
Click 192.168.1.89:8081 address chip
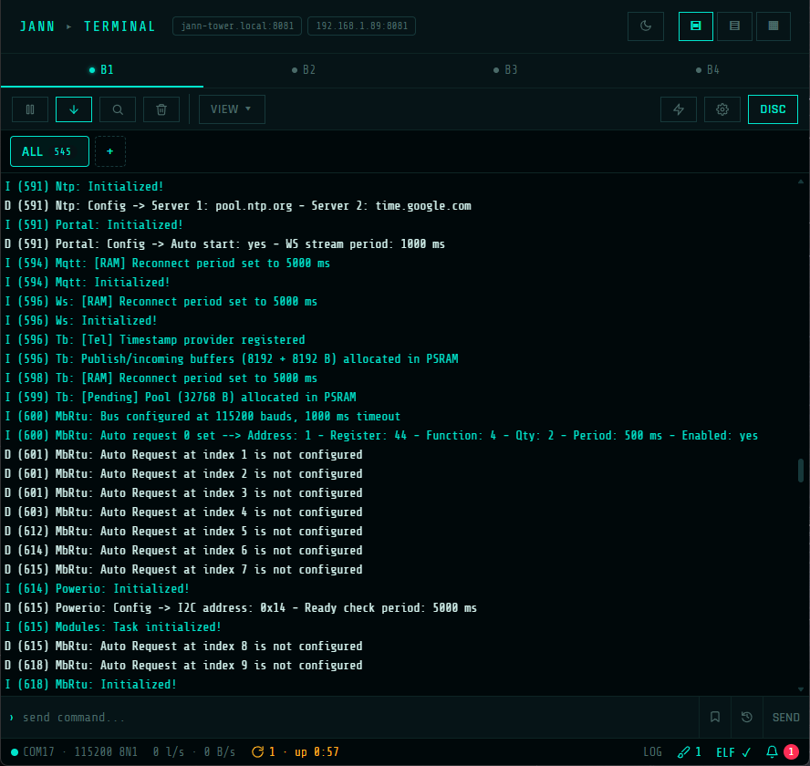361,26
